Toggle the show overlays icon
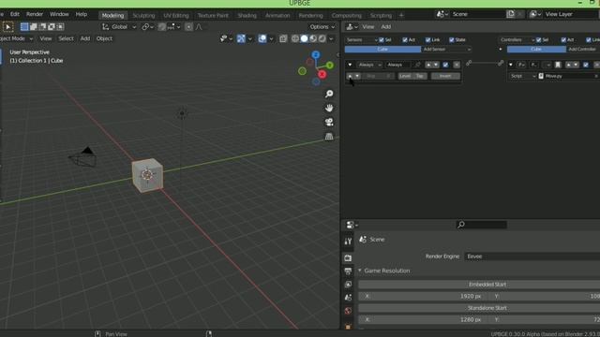The image size is (600, 337). coord(262,38)
